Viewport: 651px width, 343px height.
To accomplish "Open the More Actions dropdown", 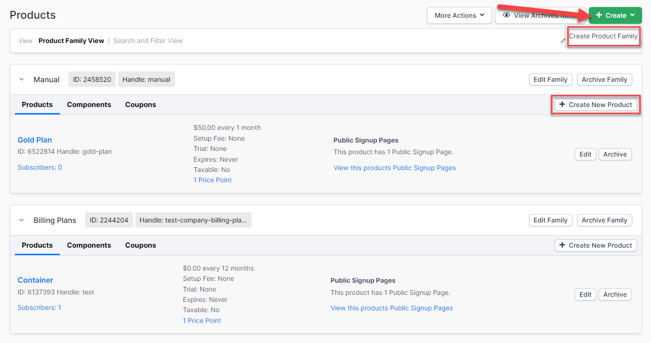I will pyautogui.click(x=459, y=15).
